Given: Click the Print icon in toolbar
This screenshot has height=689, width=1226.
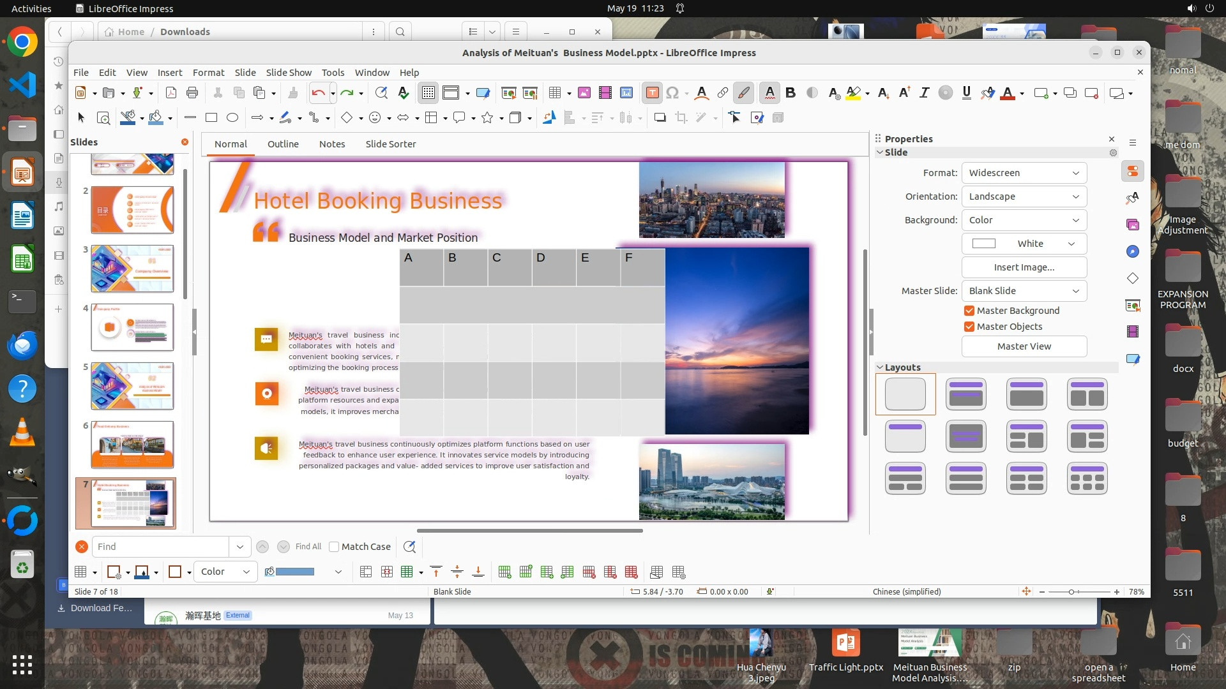Looking at the screenshot, I should [192, 93].
